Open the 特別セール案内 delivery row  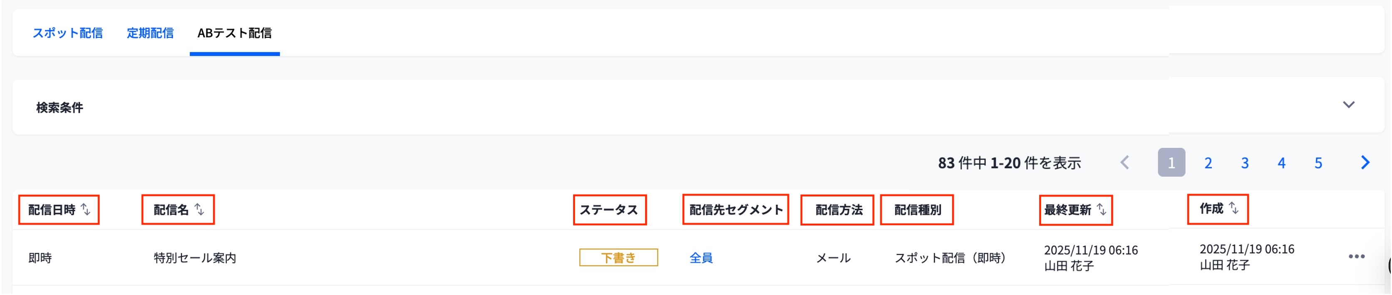tap(195, 258)
